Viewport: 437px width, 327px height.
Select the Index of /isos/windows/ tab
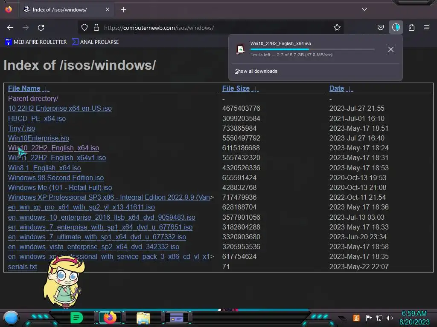tap(66, 10)
